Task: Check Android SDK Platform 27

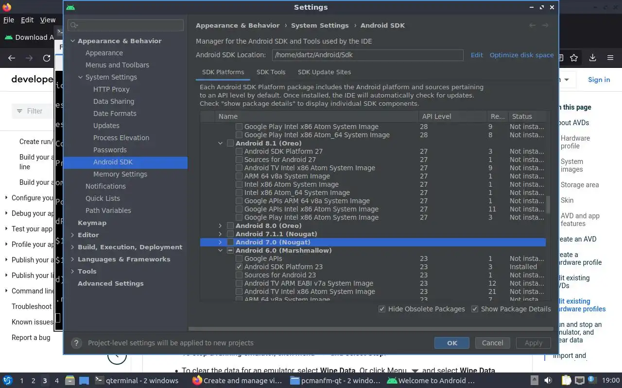Action: (x=239, y=151)
